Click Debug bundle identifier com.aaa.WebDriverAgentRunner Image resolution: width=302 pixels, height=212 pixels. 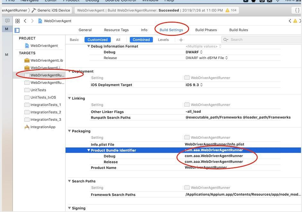[x=214, y=156]
